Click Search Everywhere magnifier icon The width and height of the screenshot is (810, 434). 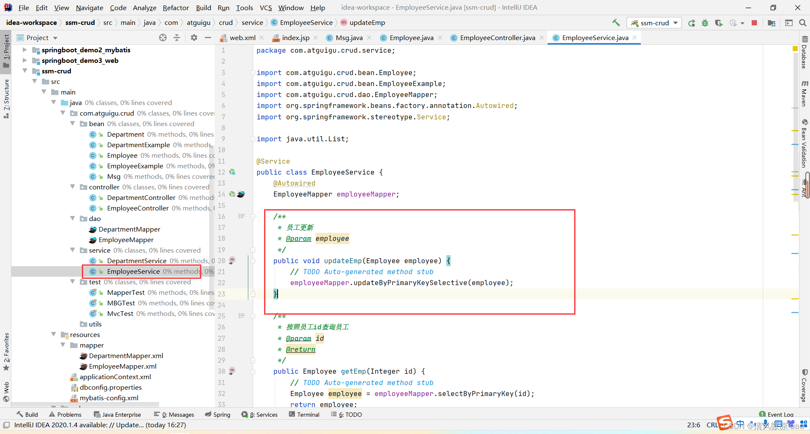coord(803,23)
